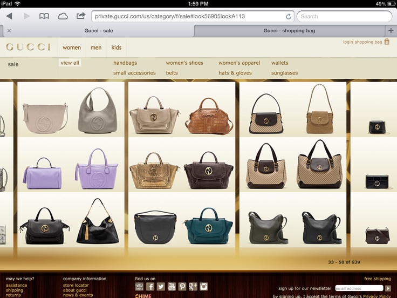Open returns link in footer

[x=13, y=295]
